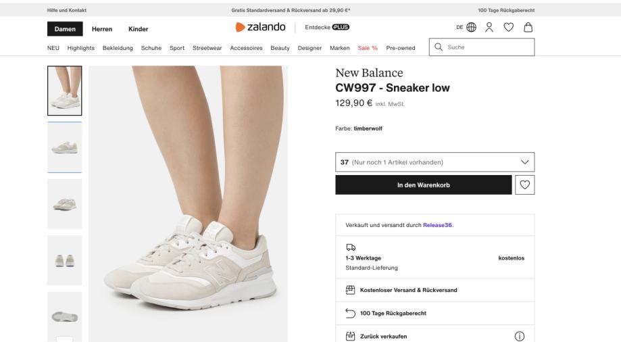Select the second sneaker side-view thumbnail

coord(65,147)
